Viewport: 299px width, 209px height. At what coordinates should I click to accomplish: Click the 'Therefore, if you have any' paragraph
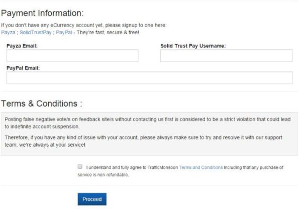click(143, 141)
